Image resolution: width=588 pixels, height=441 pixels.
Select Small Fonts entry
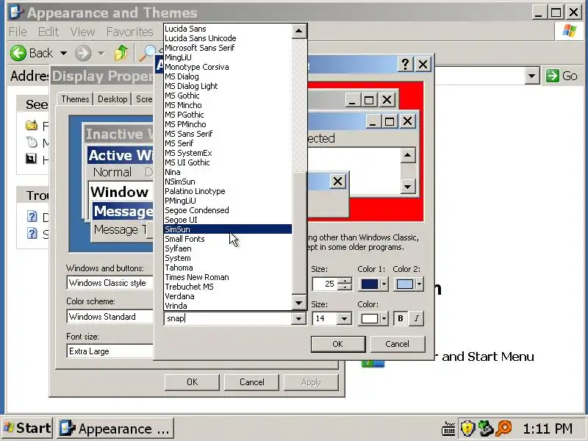[x=228, y=239]
